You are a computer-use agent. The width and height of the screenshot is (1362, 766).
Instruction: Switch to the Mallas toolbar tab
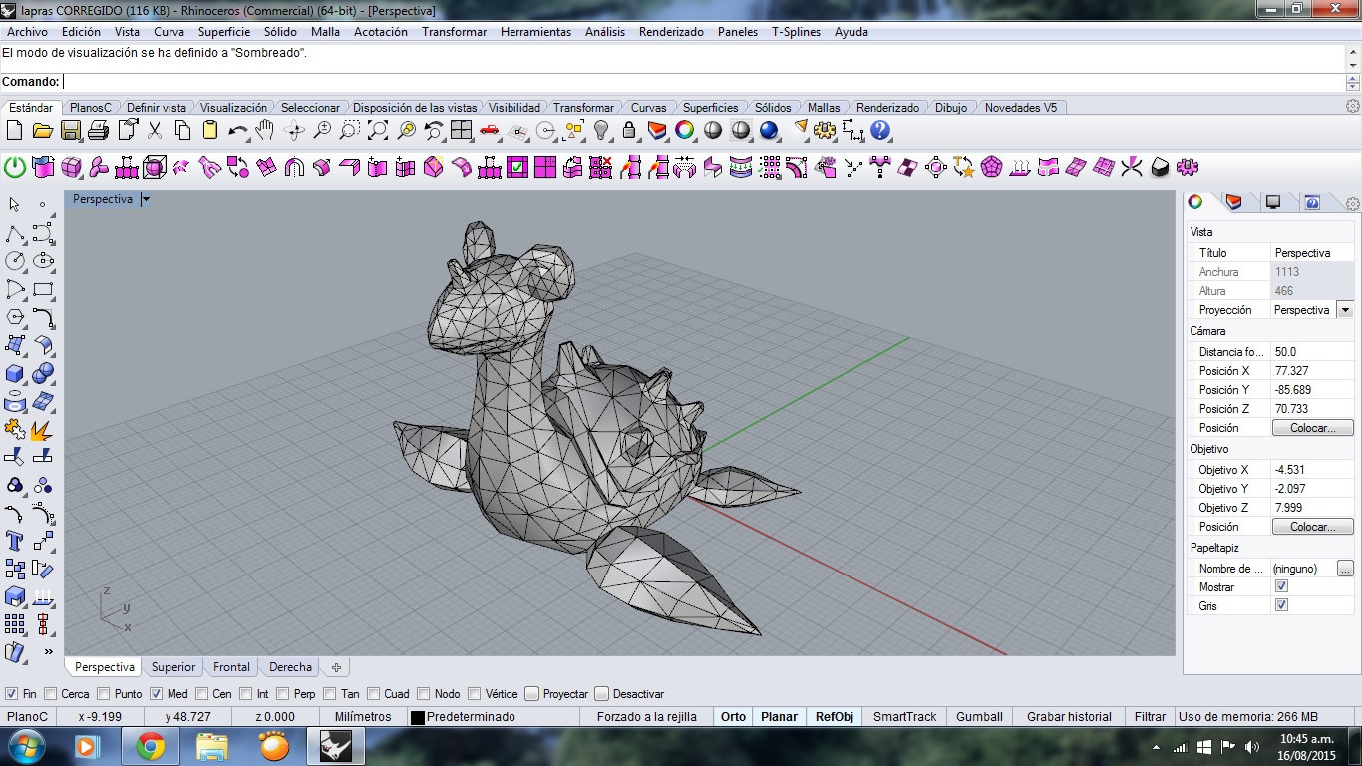pos(824,108)
